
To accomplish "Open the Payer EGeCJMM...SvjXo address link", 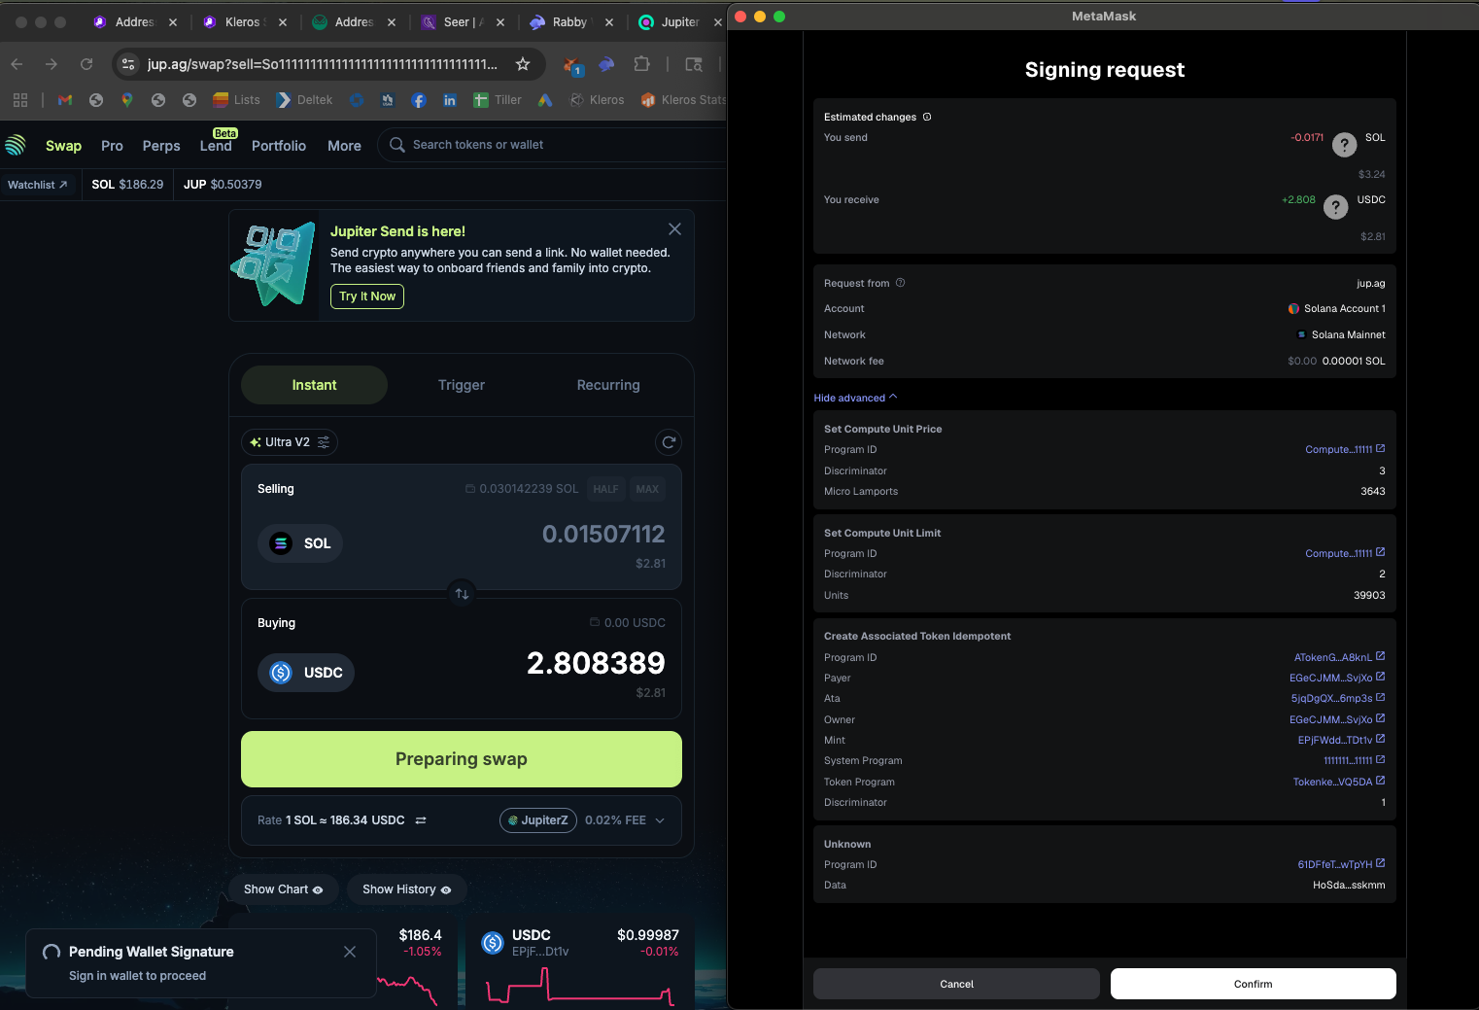I will tap(1337, 678).
